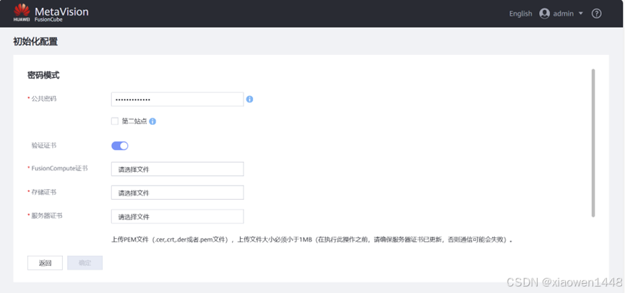Click the 返回 button
The image size is (625, 293).
[x=45, y=263]
